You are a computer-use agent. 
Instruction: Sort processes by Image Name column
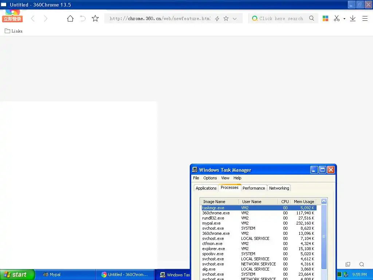point(220,202)
